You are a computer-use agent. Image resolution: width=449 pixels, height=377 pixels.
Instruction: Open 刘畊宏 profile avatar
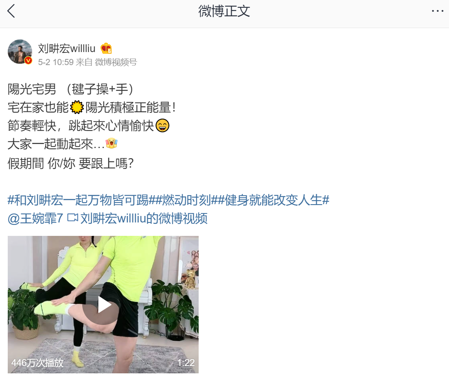(x=20, y=52)
